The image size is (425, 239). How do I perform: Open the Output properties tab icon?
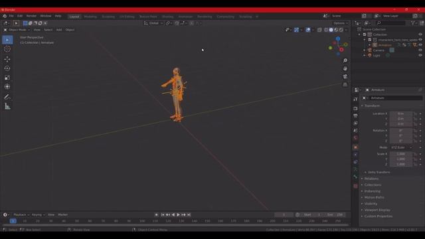pyautogui.click(x=356, y=116)
